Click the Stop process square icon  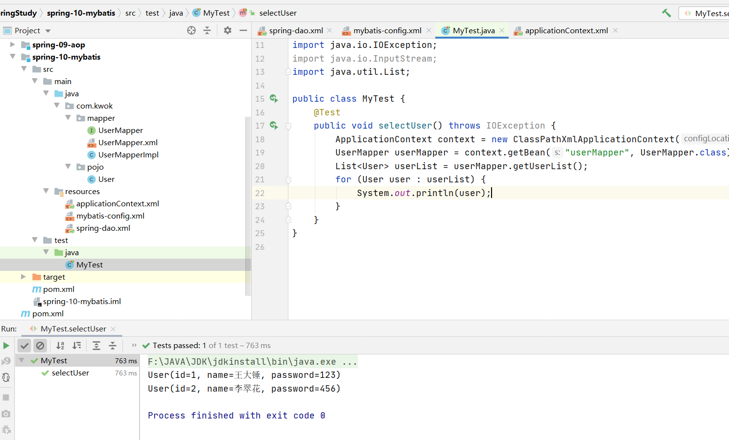pos(6,397)
